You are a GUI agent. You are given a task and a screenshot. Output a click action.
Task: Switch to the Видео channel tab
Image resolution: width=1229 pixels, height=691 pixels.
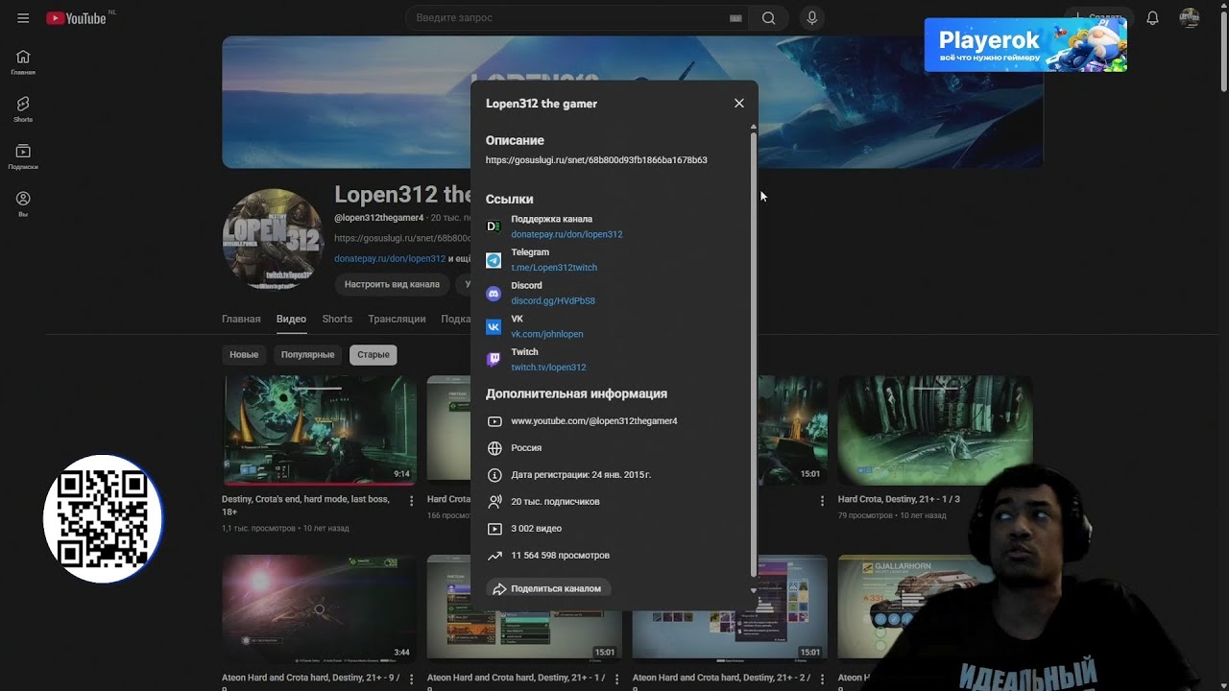click(x=291, y=319)
